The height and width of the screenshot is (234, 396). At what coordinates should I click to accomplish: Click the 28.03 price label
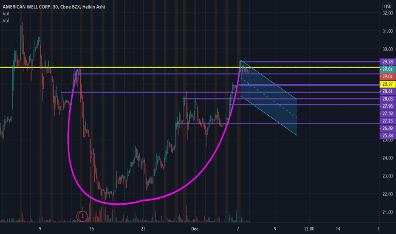coord(388,99)
